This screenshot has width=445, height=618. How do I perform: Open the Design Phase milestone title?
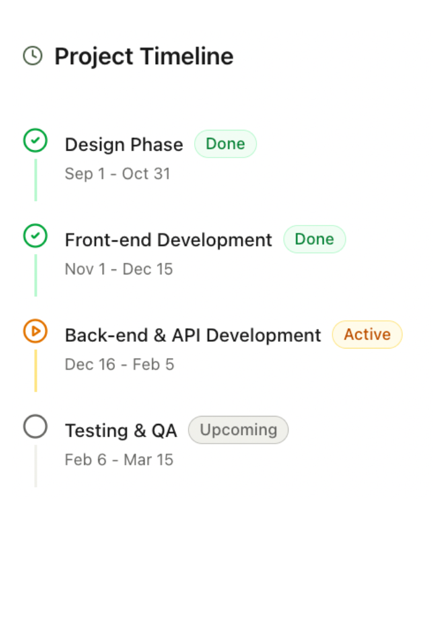click(x=124, y=145)
